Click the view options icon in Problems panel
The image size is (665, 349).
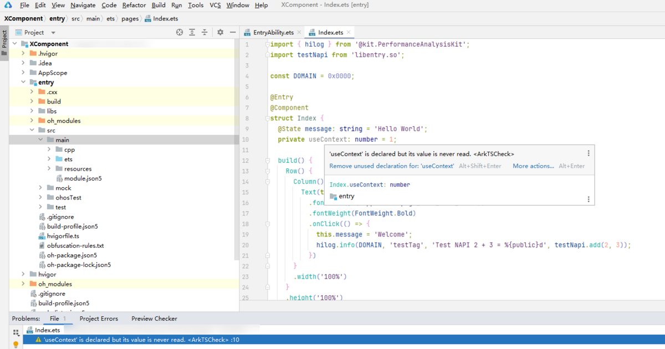16,332
